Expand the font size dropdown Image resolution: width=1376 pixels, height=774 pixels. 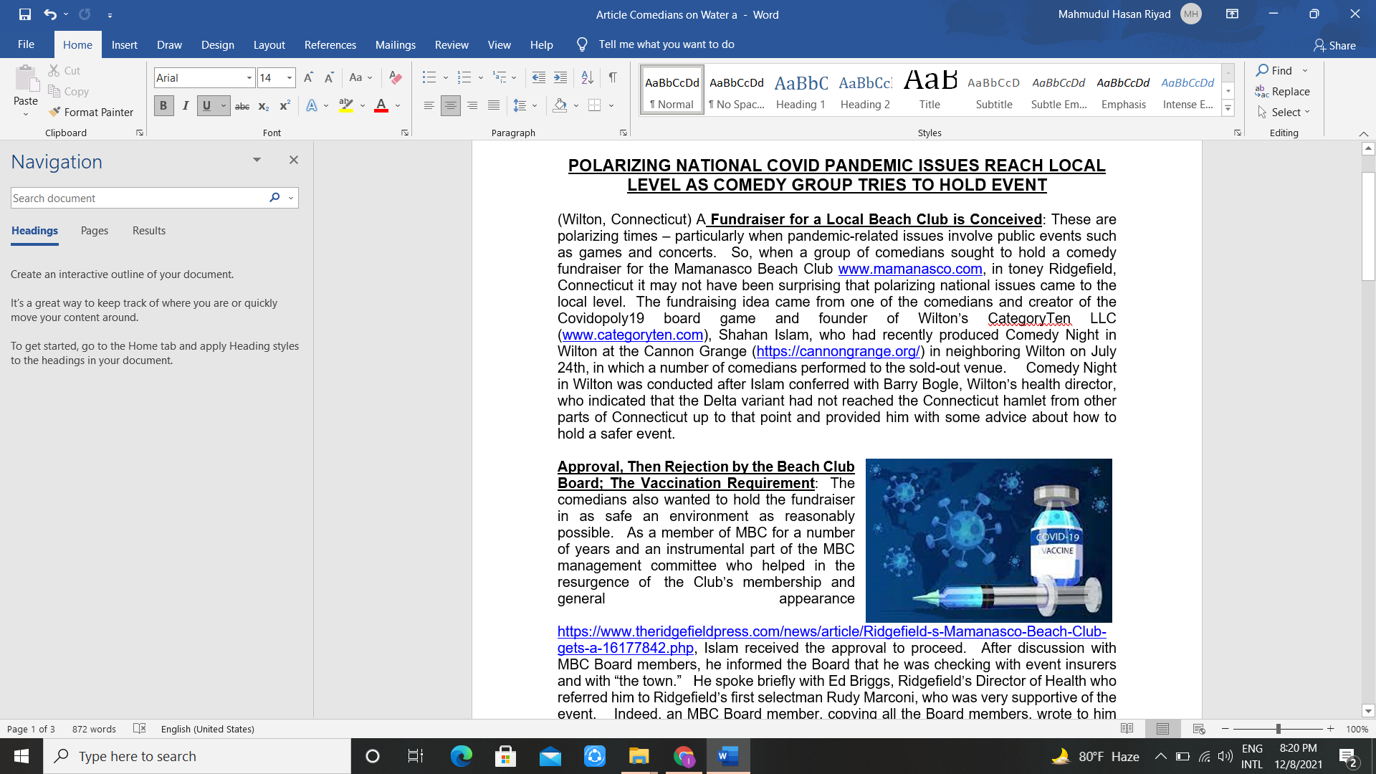coord(290,77)
